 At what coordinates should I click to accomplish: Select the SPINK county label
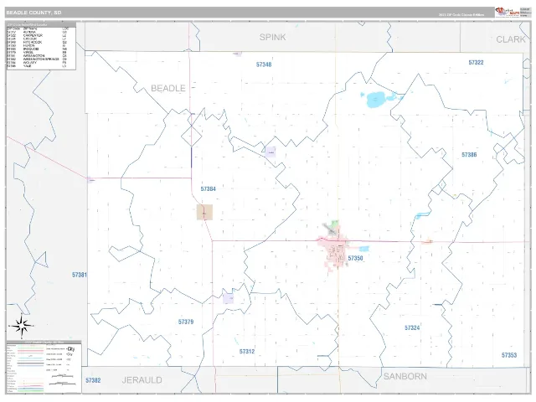(x=272, y=37)
